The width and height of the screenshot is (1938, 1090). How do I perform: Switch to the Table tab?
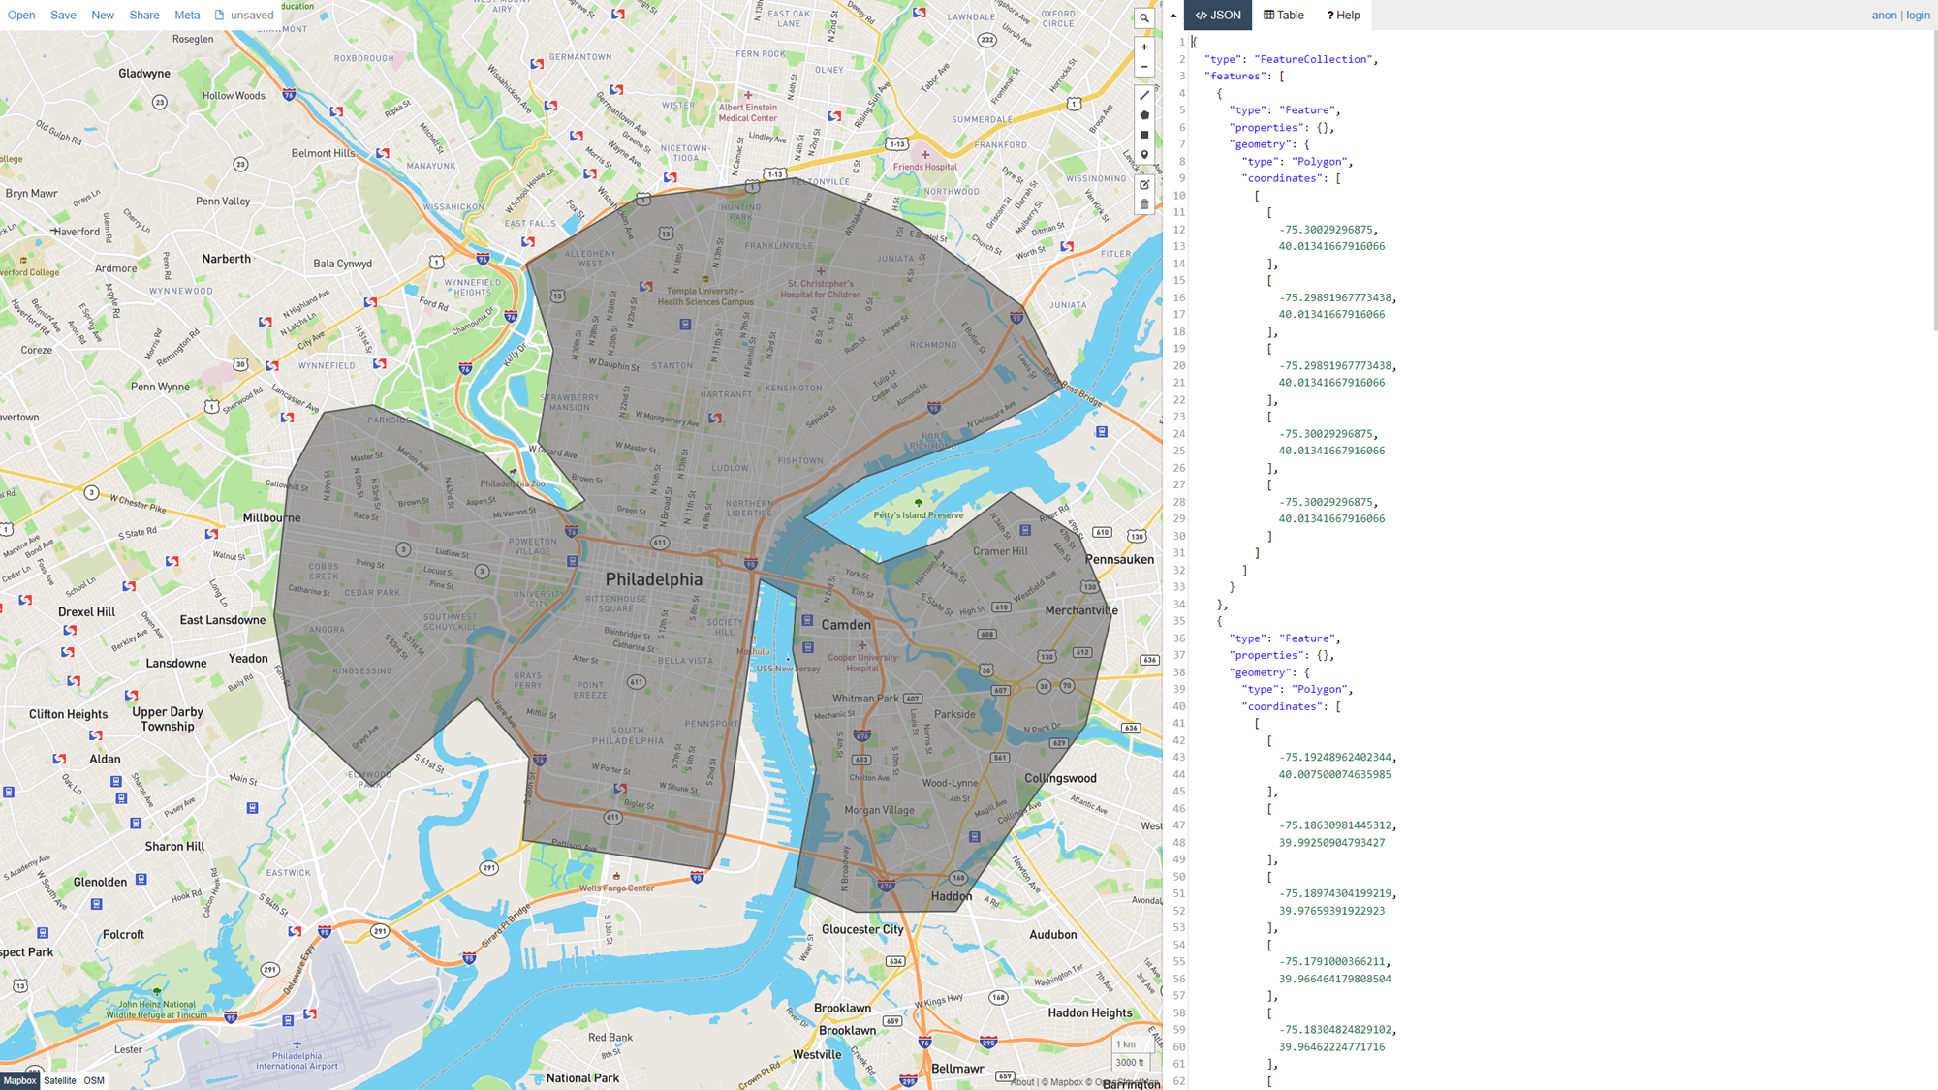click(1284, 15)
